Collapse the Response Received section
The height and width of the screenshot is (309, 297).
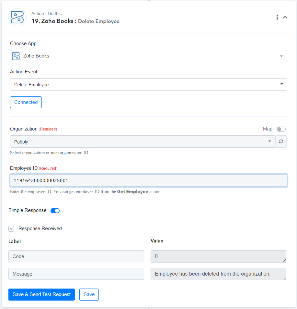coord(11,229)
